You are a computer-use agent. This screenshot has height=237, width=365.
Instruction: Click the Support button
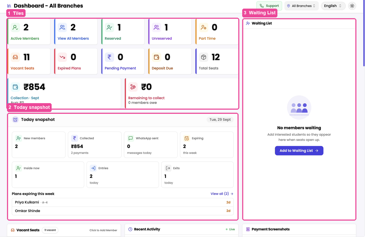[269, 6]
